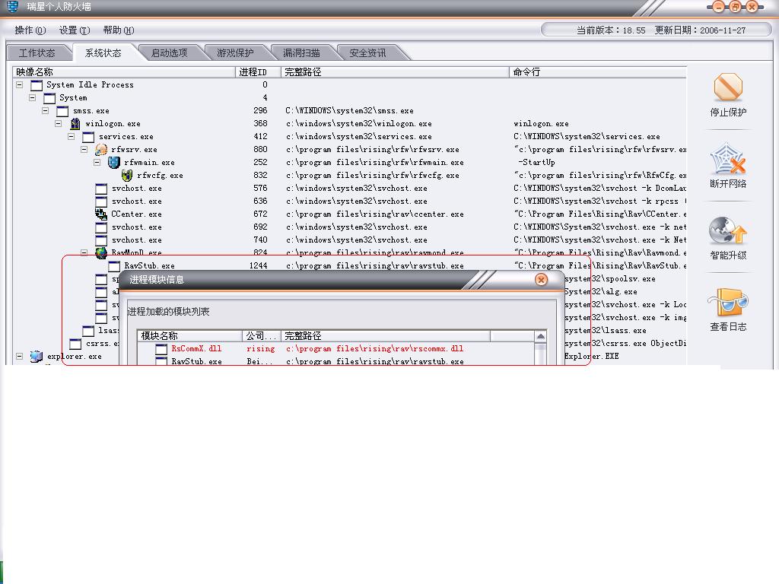779x584 pixels.
Task: Select the svchost.exe row with ID 636
Action: (349, 201)
